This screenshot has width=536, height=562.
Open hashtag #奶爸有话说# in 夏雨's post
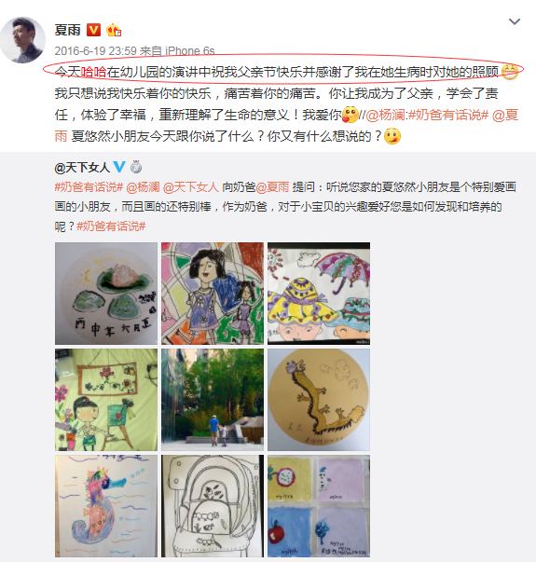448,115
